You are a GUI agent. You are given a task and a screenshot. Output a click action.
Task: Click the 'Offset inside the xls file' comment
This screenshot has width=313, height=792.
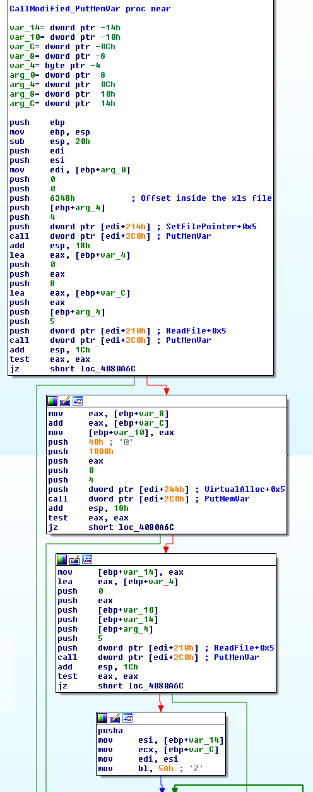201,198
